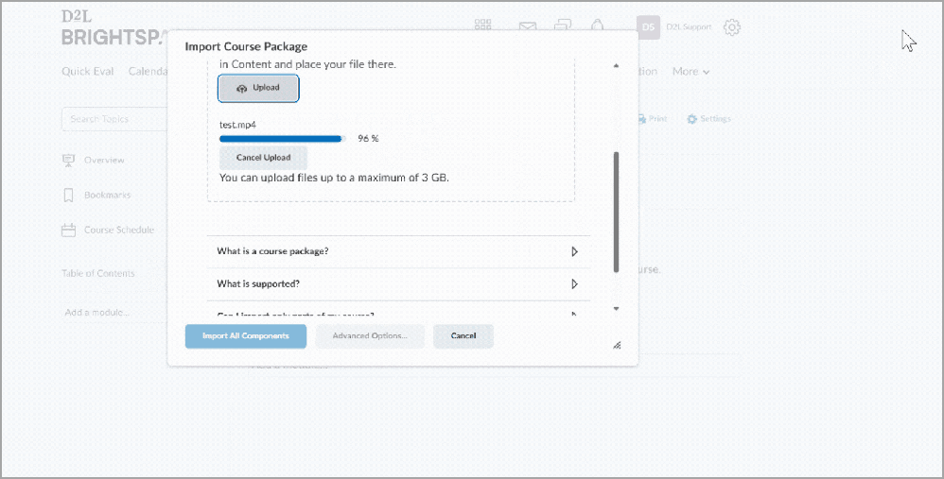Click the Print button
This screenshot has height=479, width=944.
pos(652,119)
